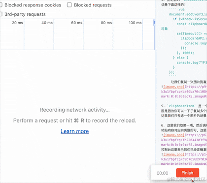This screenshot has height=183, width=207.
Task: Click the 'setTimeout(() =' code line
Action: click(192, 33)
